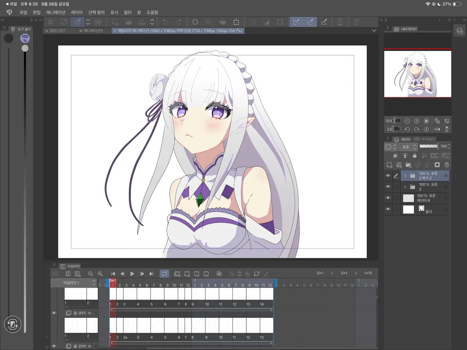Viewport: 467px width, 350px height.
Task: Delete layer using the trash can icon
Action: 447,165
